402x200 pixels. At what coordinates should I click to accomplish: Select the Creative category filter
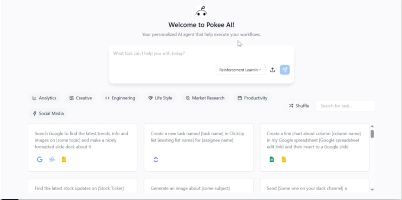click(80, 98)
